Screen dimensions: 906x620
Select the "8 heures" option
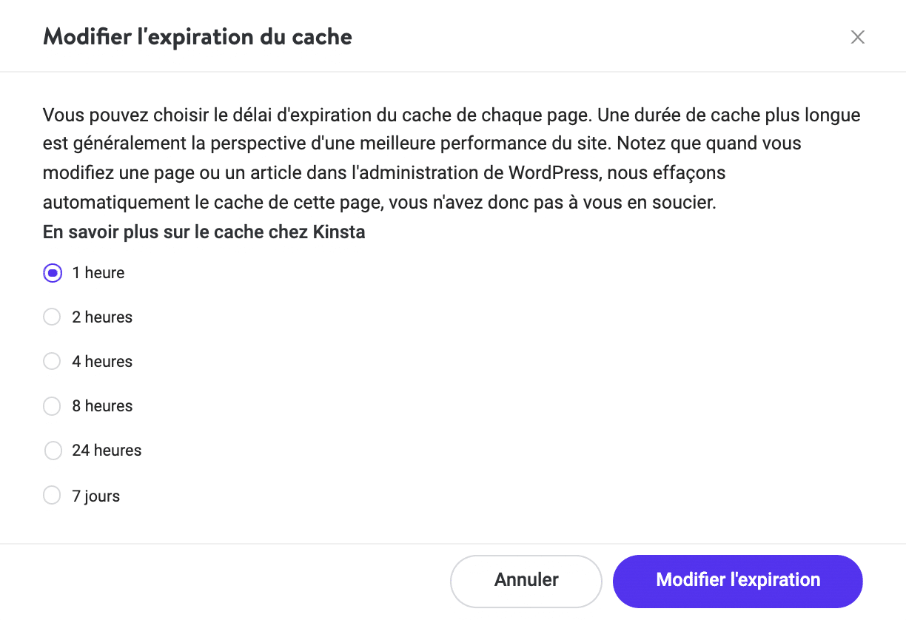tap(52, 405)
